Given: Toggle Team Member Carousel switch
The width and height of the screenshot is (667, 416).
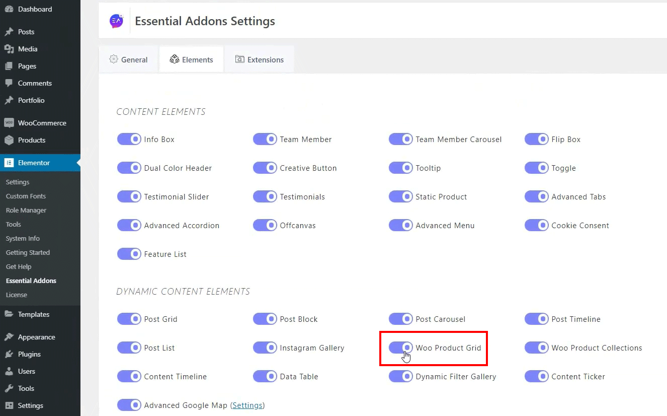Looking at the screenshot, I should [x=401, y=139].
